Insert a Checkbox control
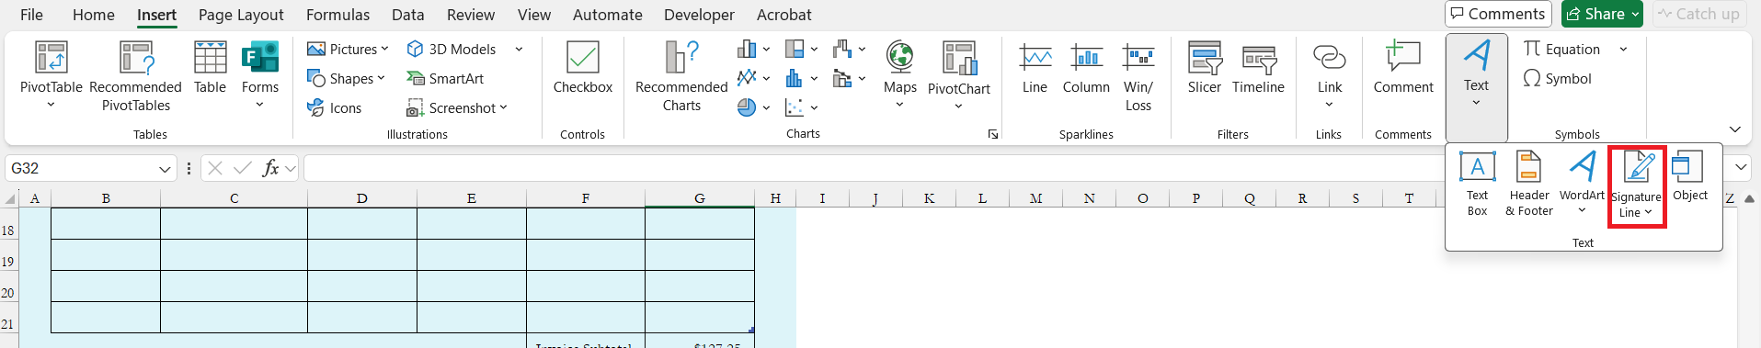Image resolution: width=1761 pixels, height=348 pixels. [583, 68]
